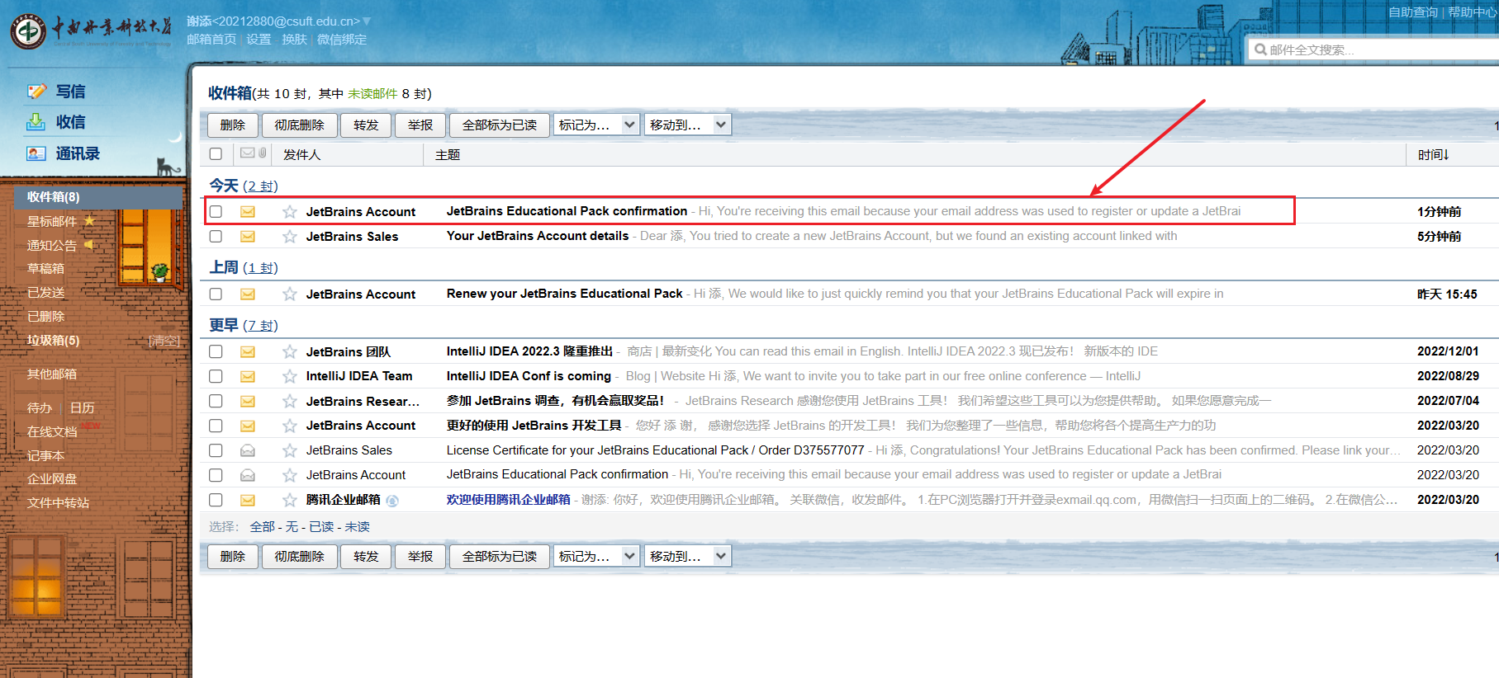
Task: Star the IntelliJ IDEA 2022.3 email
Action: [290, 352]
